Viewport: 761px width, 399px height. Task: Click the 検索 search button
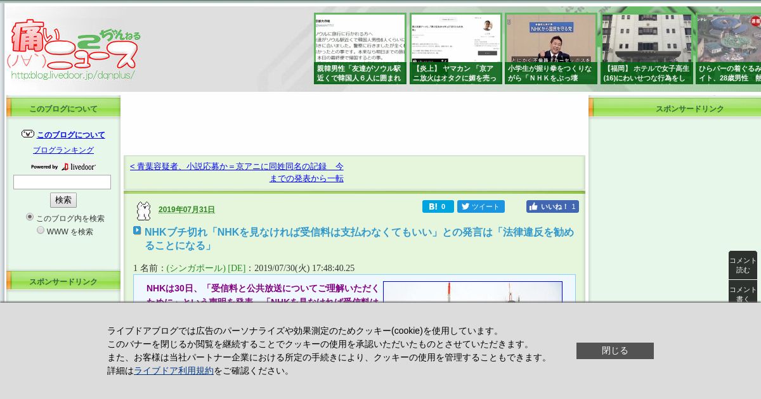pyautogui.click(x=63, y=200)
